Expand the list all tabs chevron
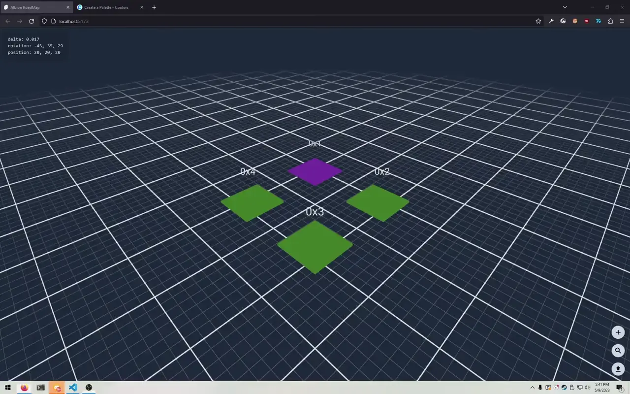Screen dimensions: 630x394 (565, 7)
